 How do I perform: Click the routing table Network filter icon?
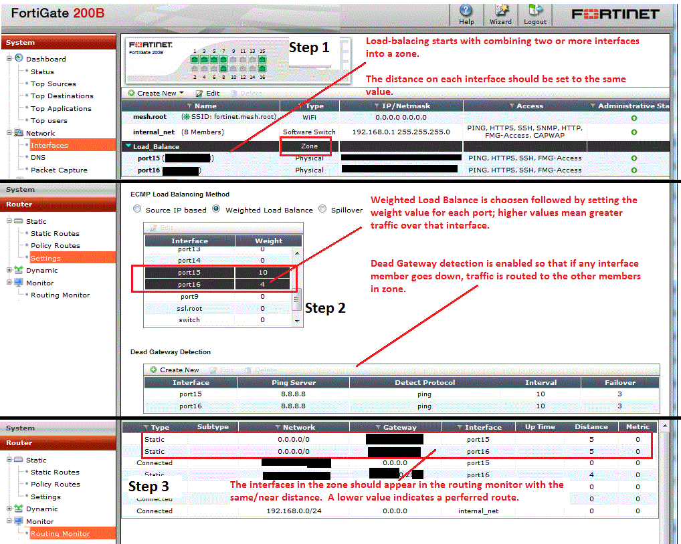278,427
